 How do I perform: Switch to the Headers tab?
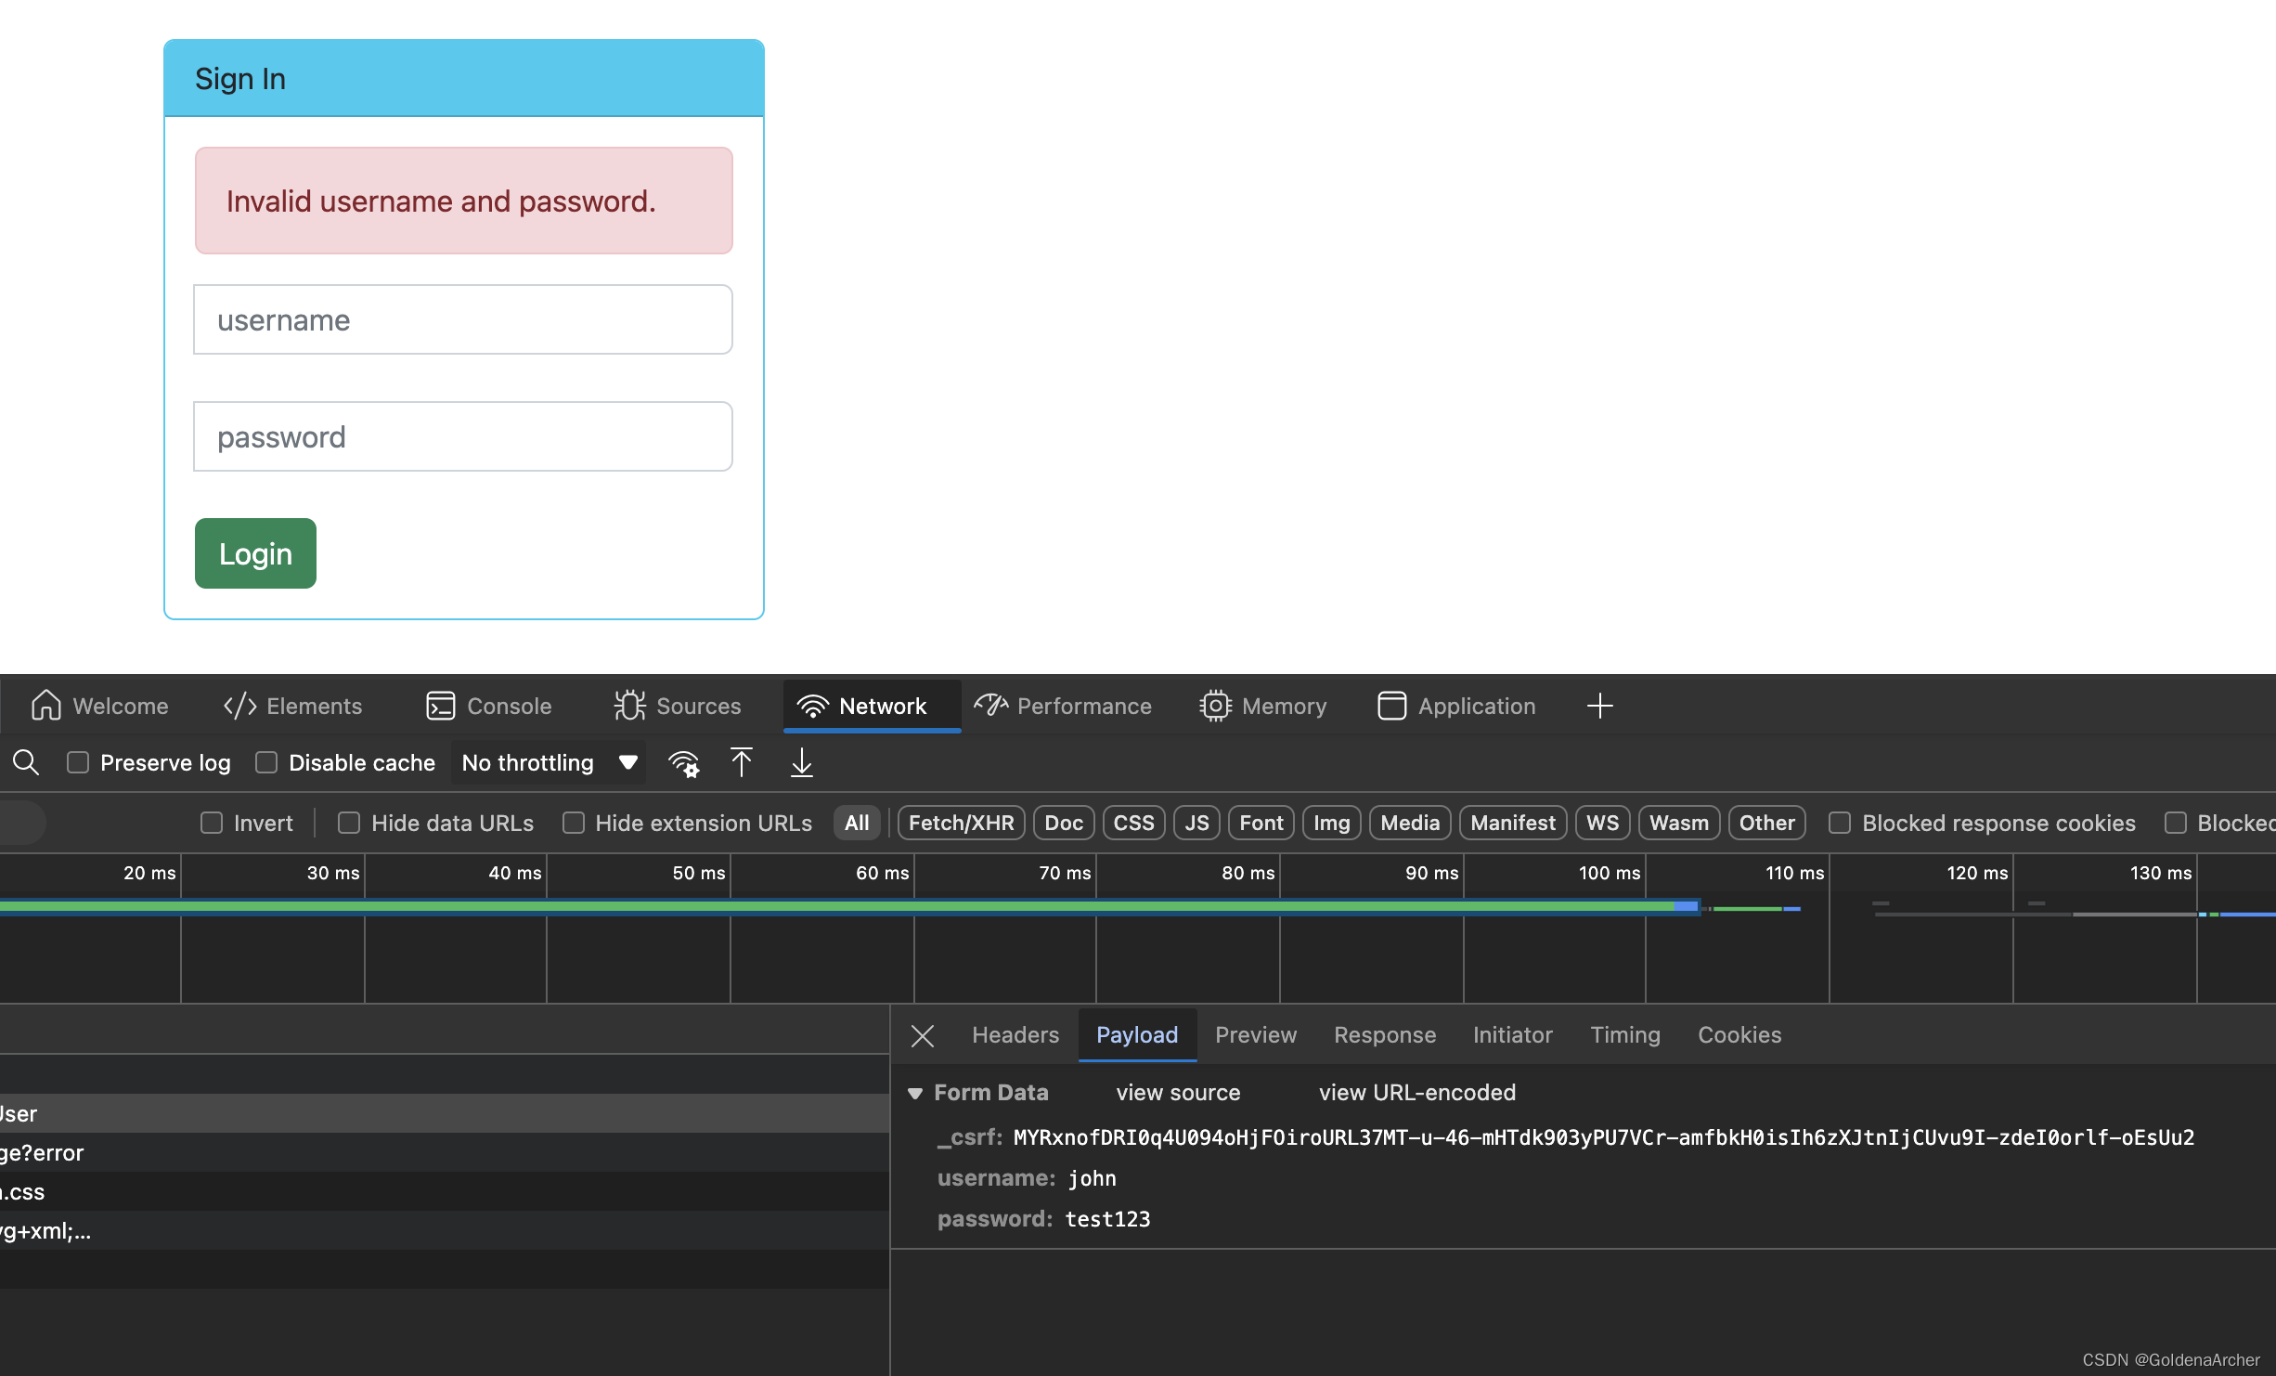[x=1015, y=1034]
